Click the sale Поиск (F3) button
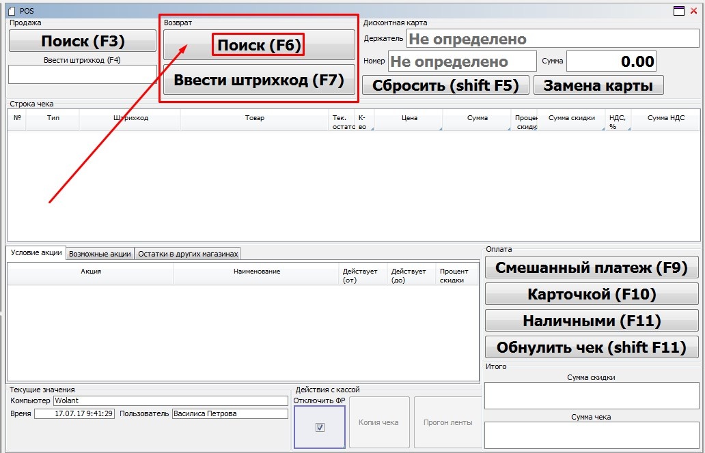 83,41
